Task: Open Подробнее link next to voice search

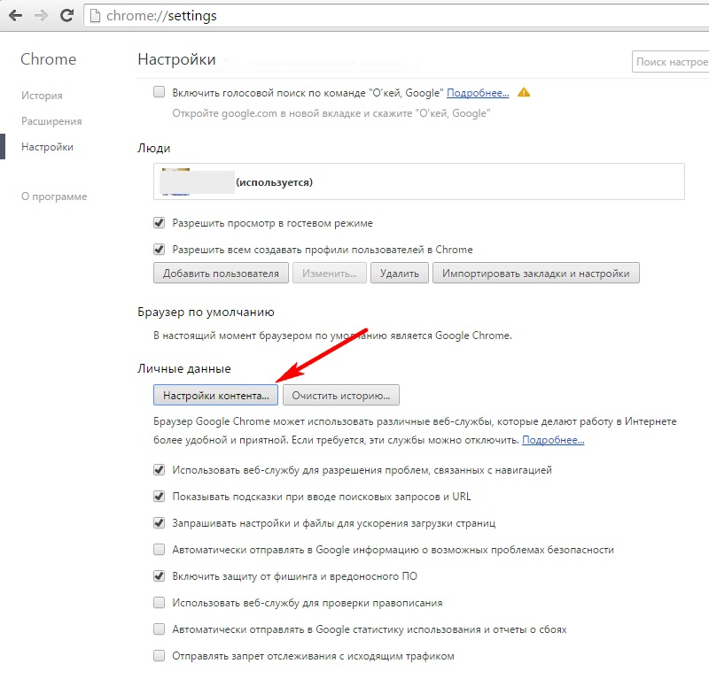Action: pos(478,92)
